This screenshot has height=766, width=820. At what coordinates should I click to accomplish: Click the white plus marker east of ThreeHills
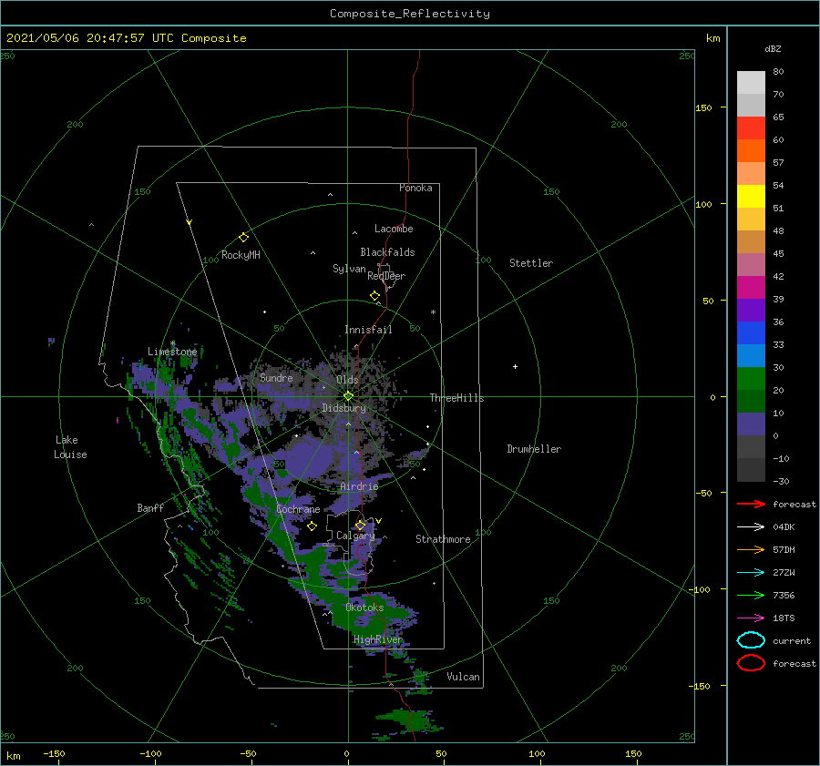coord(515,366)
